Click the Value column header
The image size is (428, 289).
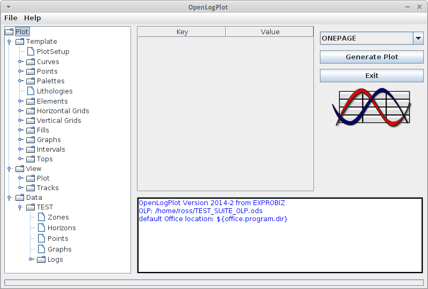[270, 32]
